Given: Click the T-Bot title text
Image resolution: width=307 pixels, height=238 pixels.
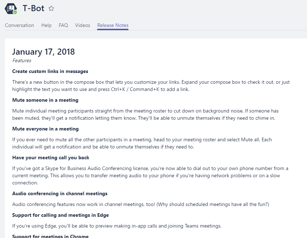Looking at the screenshot, I should pos(33,8).
